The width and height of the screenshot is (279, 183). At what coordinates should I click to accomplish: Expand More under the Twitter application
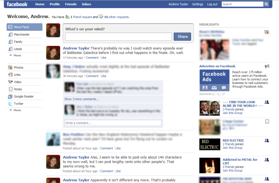point(15,110)
